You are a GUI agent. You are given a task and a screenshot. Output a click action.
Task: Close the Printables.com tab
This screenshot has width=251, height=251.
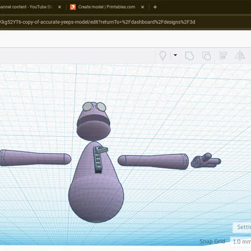pos(142,7)
